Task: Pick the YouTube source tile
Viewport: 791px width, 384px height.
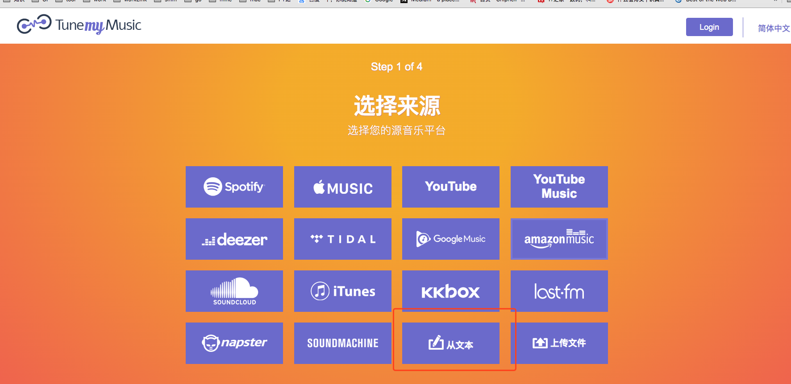Action: (x=451, y=187)
